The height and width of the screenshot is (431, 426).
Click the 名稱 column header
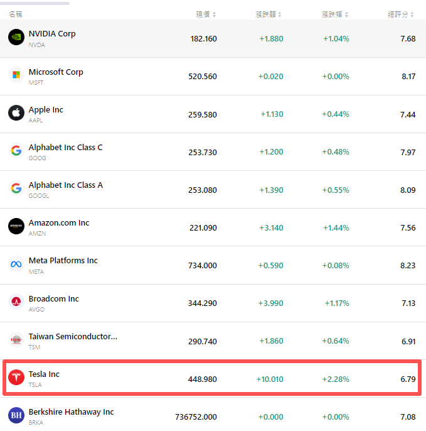pyautogui.click(x=15, y=14)
